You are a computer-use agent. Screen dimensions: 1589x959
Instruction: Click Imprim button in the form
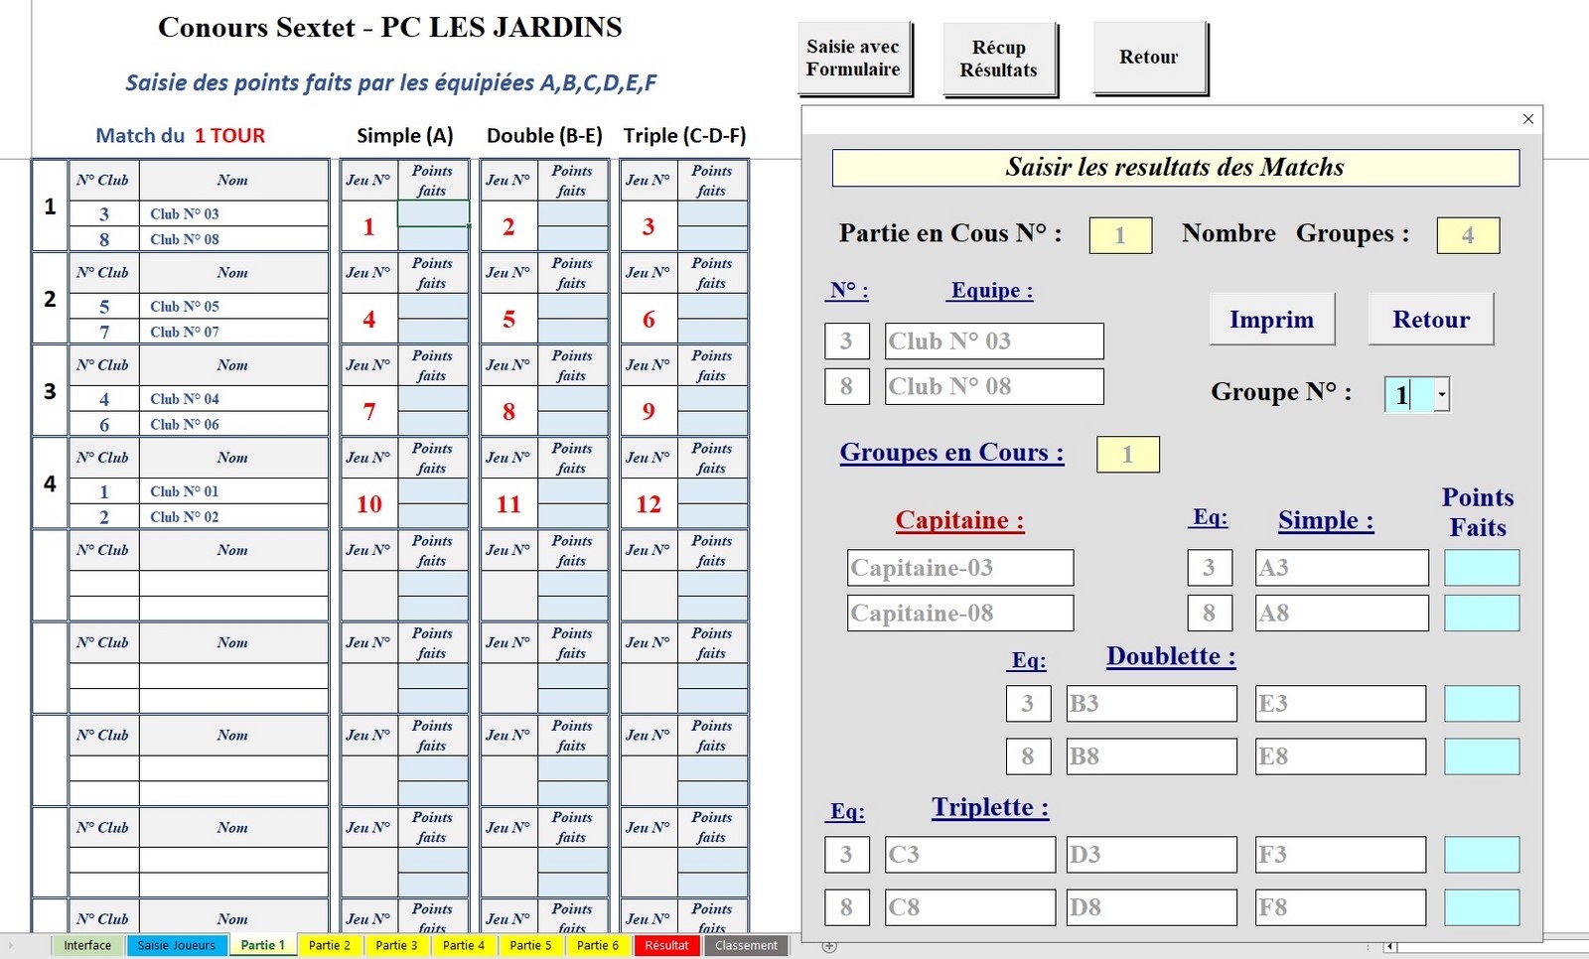1271,319
